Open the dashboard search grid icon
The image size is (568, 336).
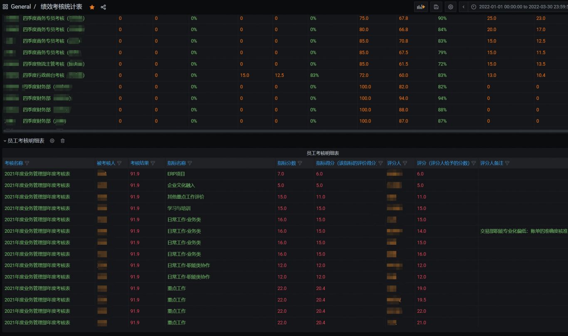point(5,7)
